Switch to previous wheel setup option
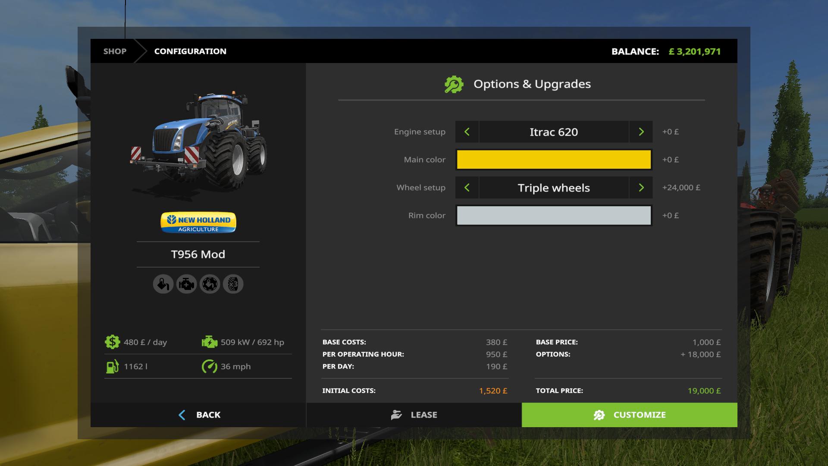This screenshot has width=828, height=466. 467,188
